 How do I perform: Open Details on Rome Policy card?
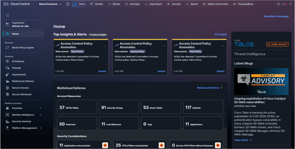(x=102, y=71)
